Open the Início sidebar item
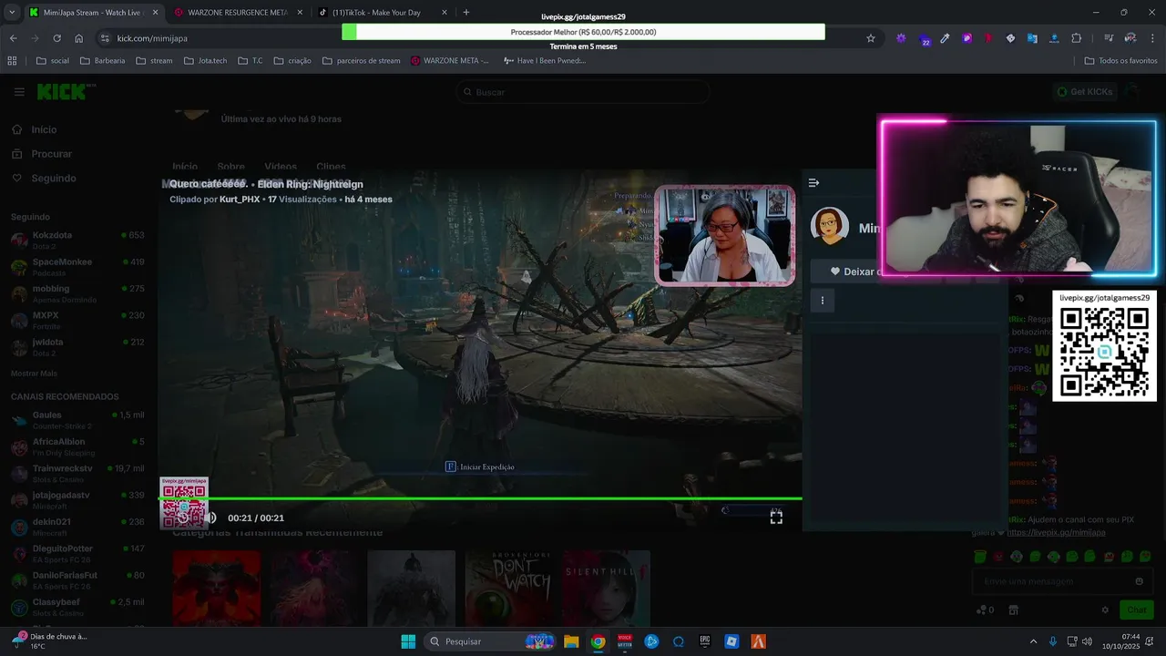1166x656 pixels. (44, 129)
